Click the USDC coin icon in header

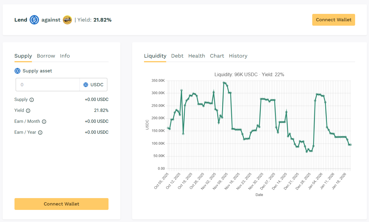[34, 20]
